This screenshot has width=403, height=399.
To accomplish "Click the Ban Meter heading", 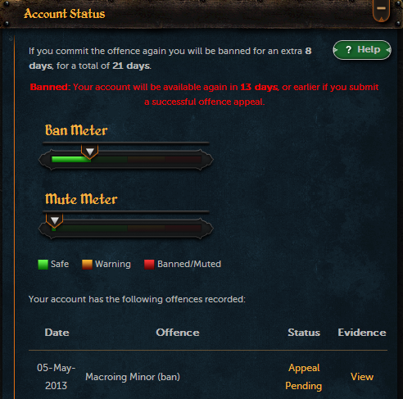I will pos(76,130).
